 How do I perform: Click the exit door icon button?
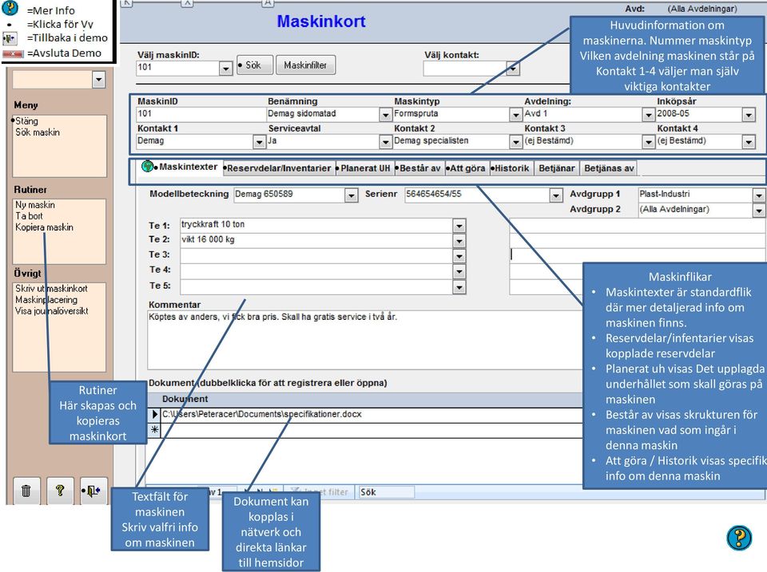93,490
